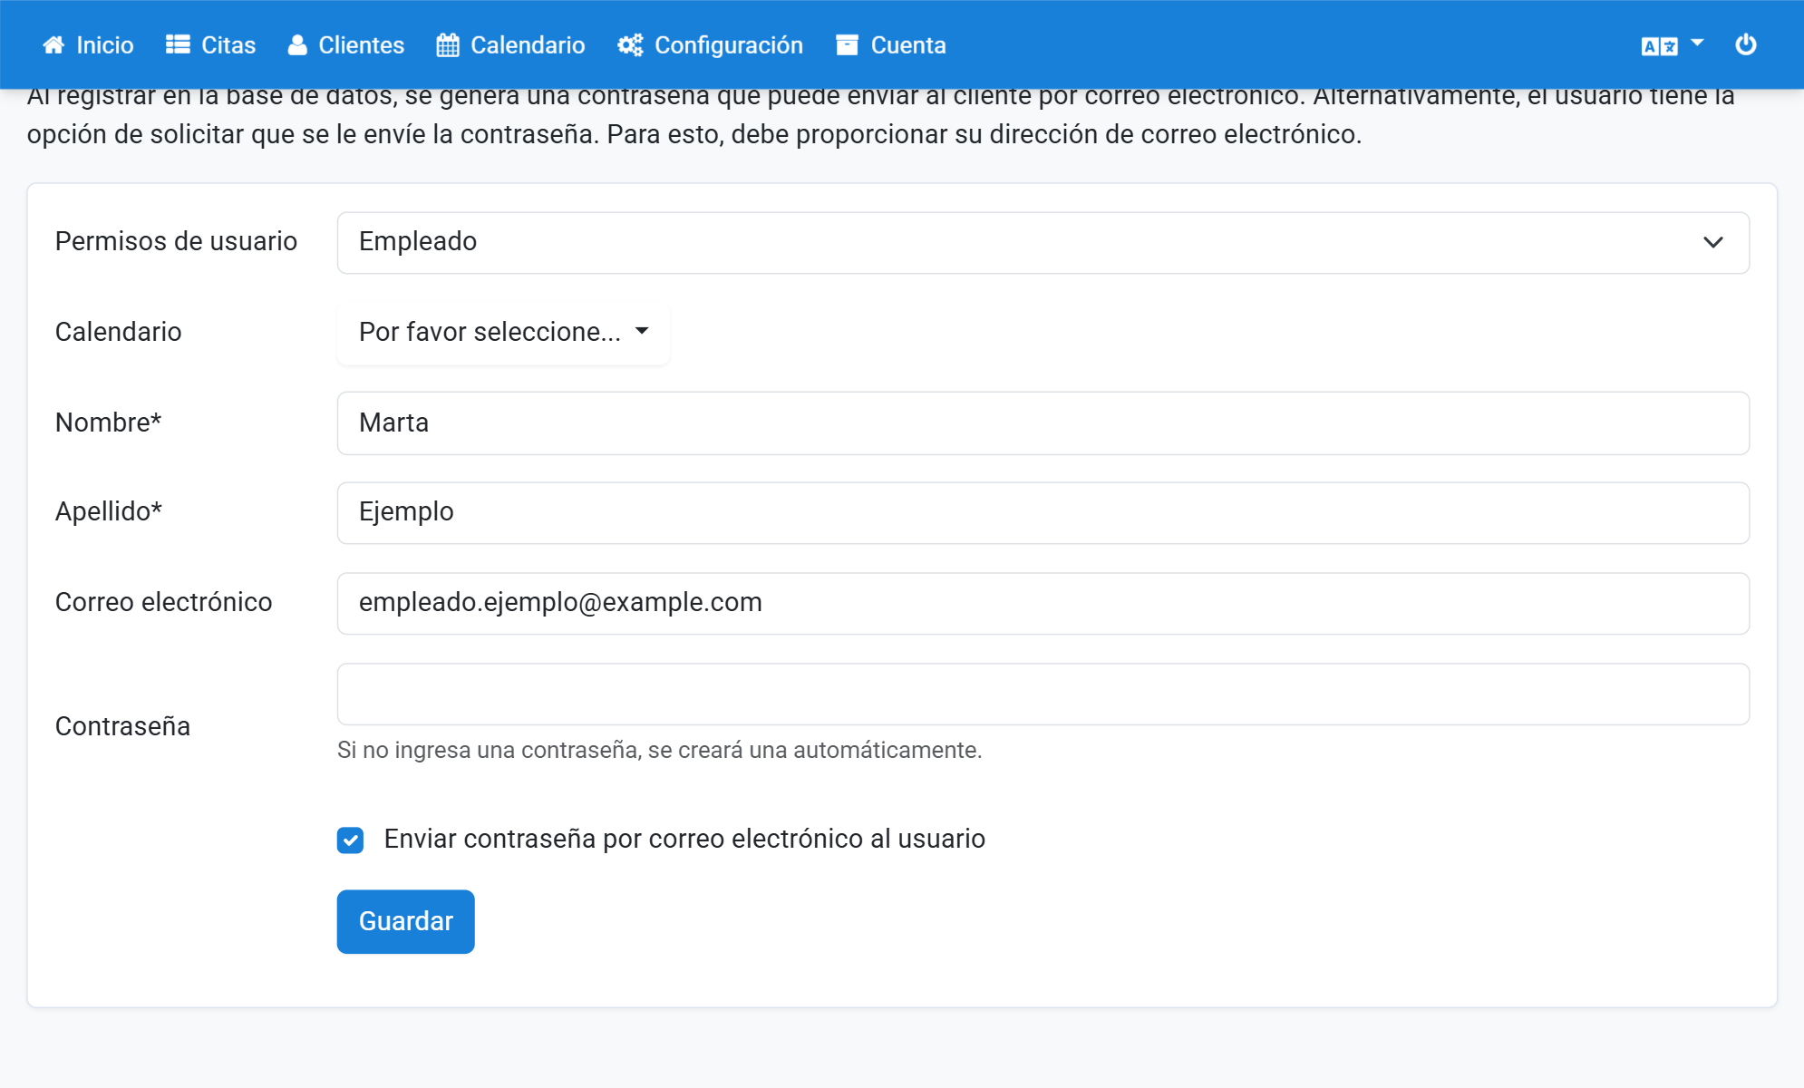Click the Guardar button
This screenshot has width=1804, height=1088.
point(406,921)
